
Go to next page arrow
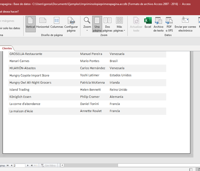tap(28, 165)
